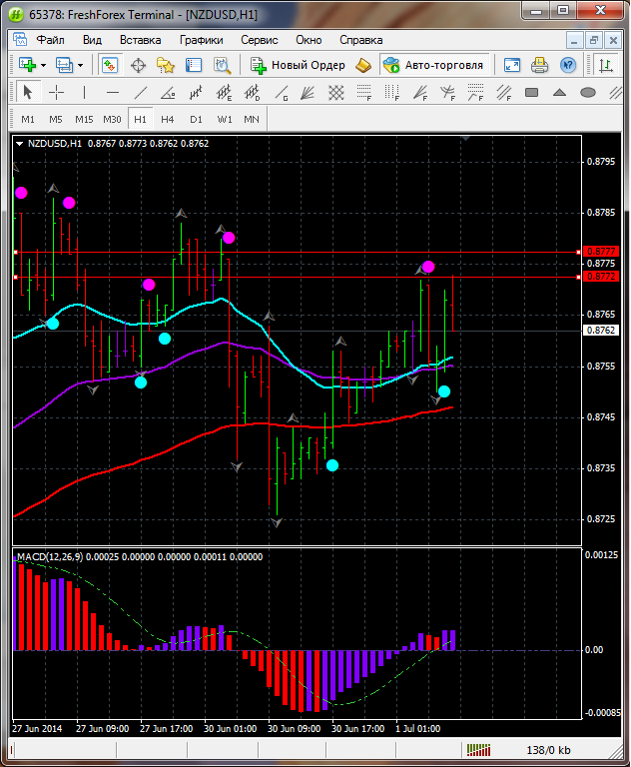631x767 pixels.
Task: Open the Графики menu
Action: pos(201,40)
